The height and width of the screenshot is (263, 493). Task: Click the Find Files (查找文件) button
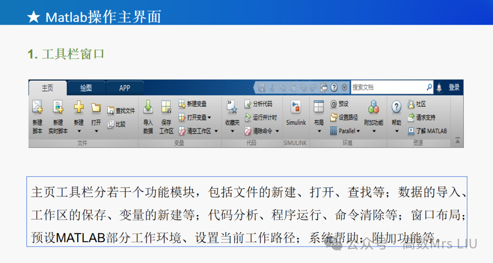click(121, 110)
